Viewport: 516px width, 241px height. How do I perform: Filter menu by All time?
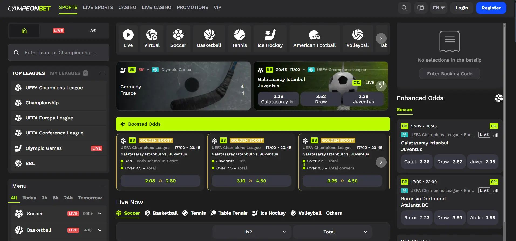pos(14,198)
